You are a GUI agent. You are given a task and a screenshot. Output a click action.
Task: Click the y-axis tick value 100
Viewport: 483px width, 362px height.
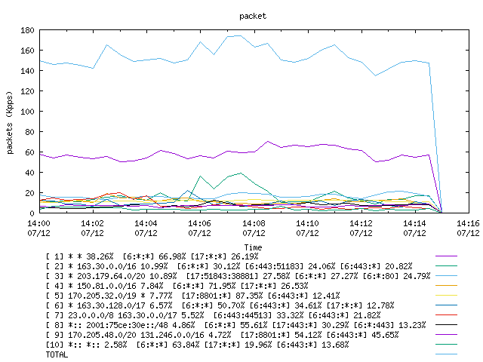(x=27, y=112)
